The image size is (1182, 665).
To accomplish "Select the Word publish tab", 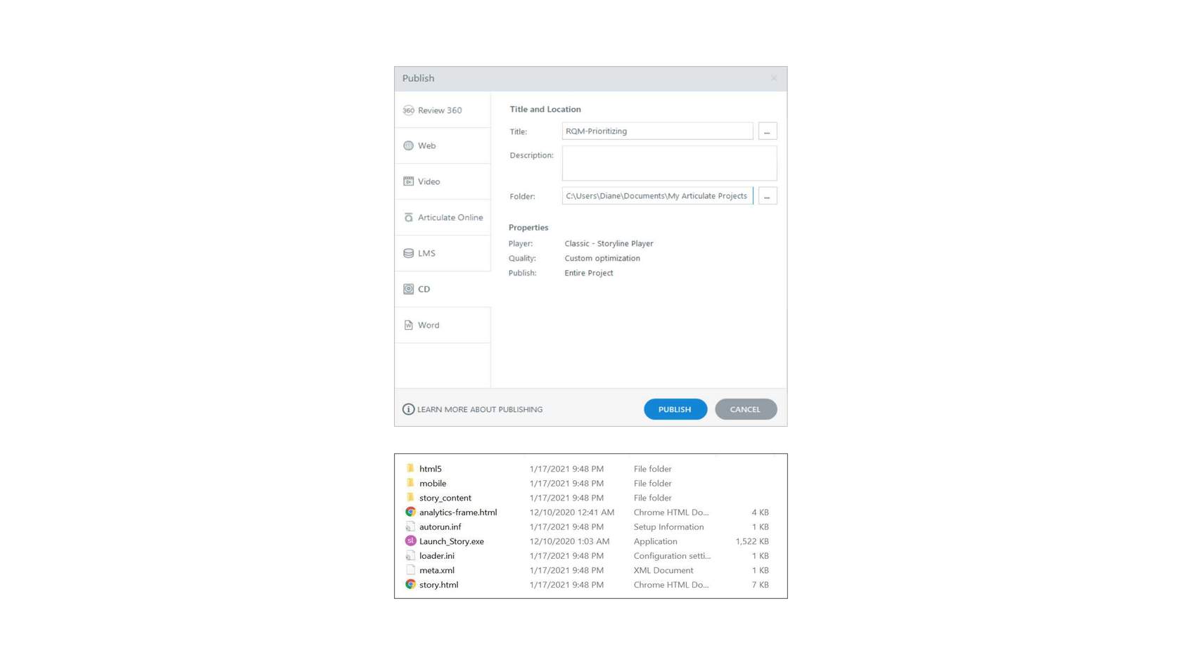I will [443, 325].
